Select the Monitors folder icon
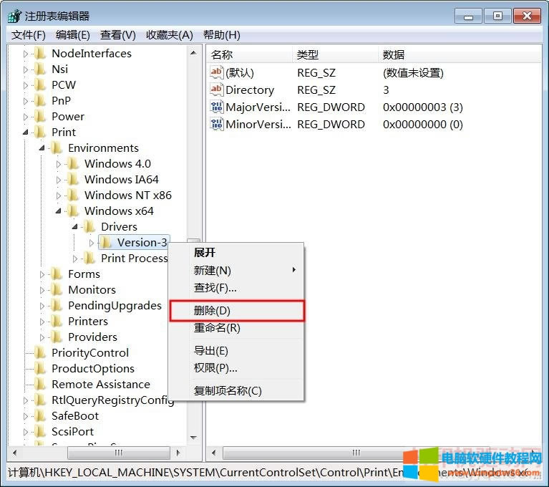 pos(57,289)
